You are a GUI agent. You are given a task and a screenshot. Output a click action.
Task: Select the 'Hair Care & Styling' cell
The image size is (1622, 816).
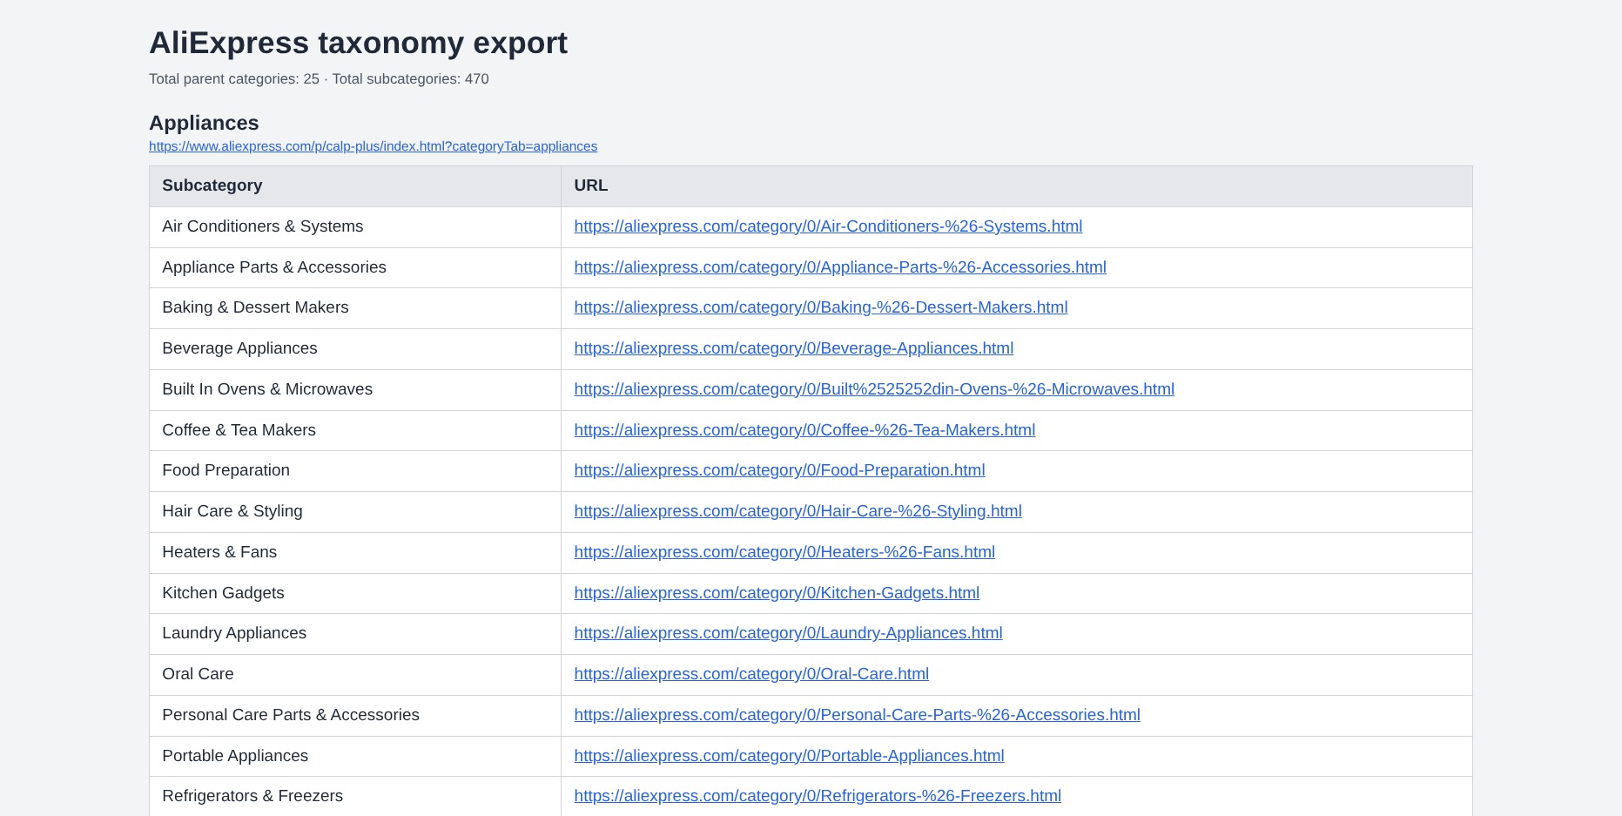pyautogui.click(x=355, y=512)
